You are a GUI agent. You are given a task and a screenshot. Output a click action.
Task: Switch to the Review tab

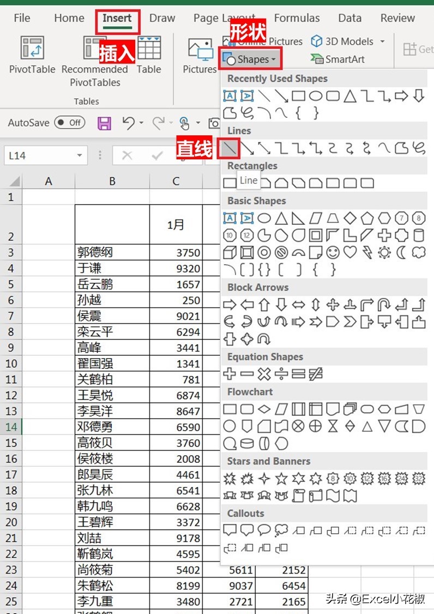click(x=397, y=18)
